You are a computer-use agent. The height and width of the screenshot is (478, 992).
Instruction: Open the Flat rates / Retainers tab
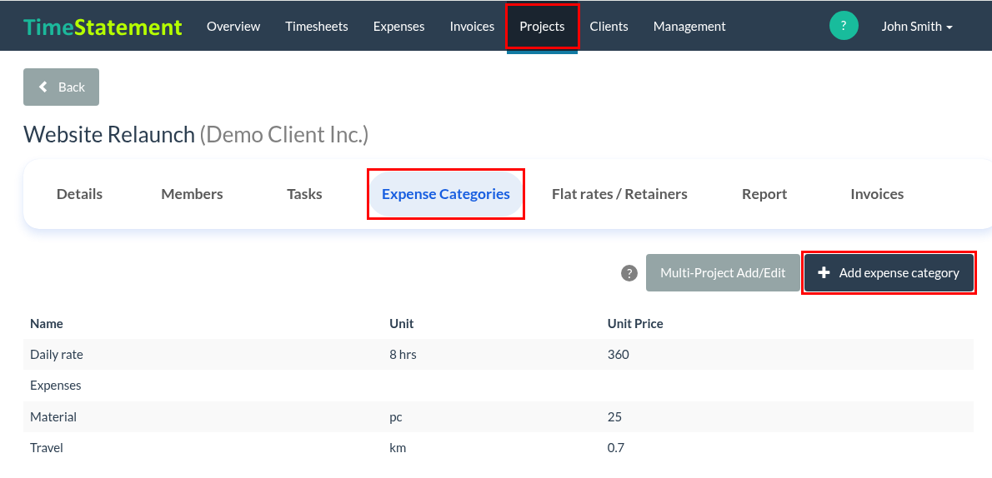click(x=619, y=194)
